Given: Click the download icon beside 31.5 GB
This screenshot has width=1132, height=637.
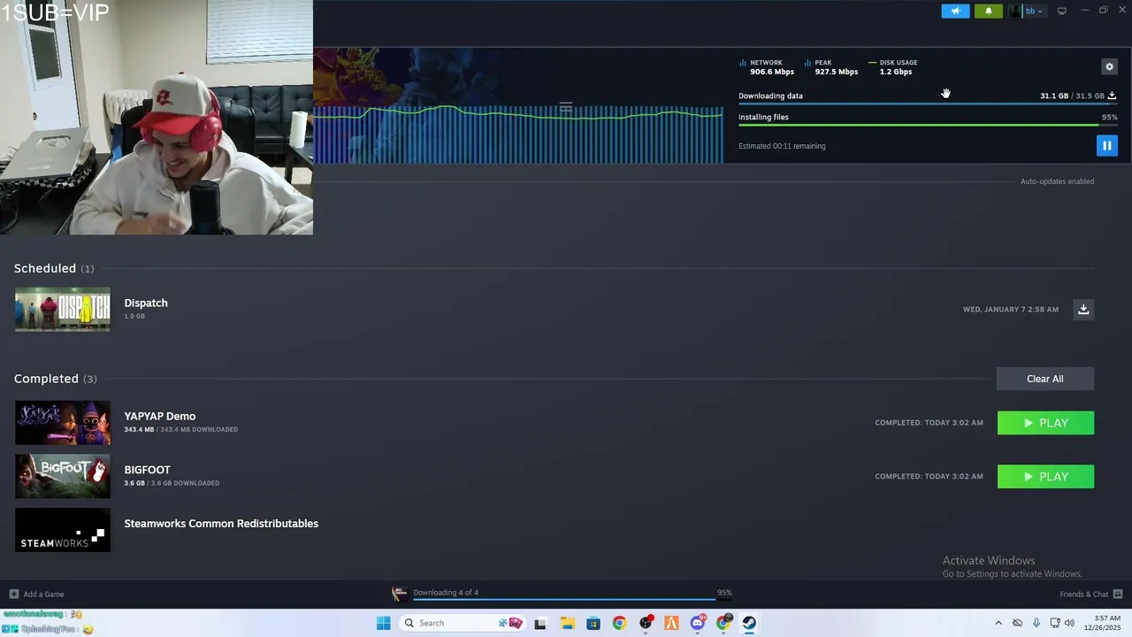Looking at the screenshot, I should [x=1112, y=96].
